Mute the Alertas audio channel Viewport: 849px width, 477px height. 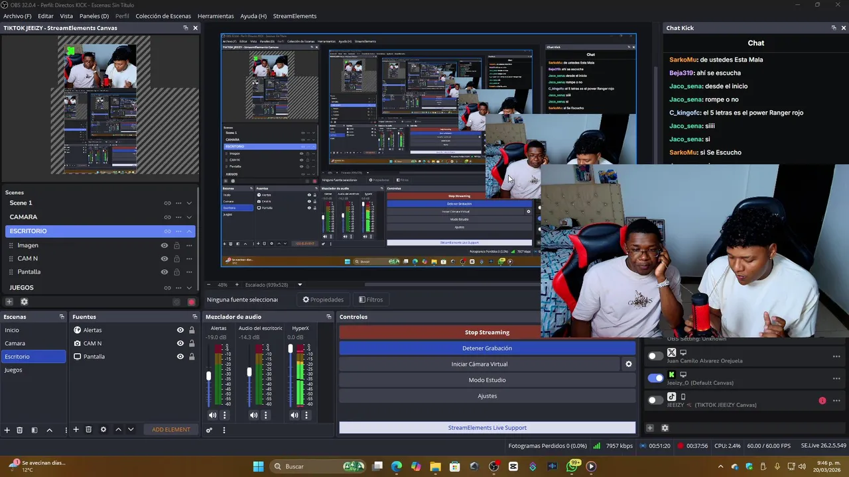(x=212, y=415)
